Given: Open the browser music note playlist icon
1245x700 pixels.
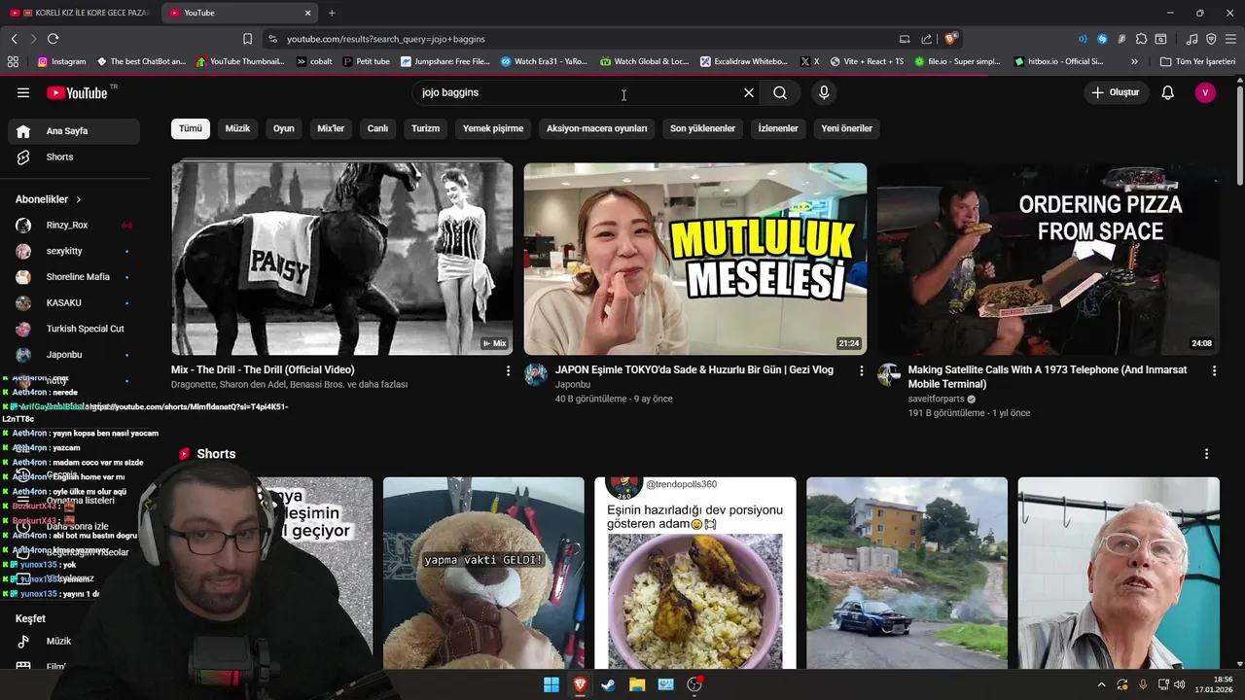Looking at the screenshot, I should (x=1192, y=39).
